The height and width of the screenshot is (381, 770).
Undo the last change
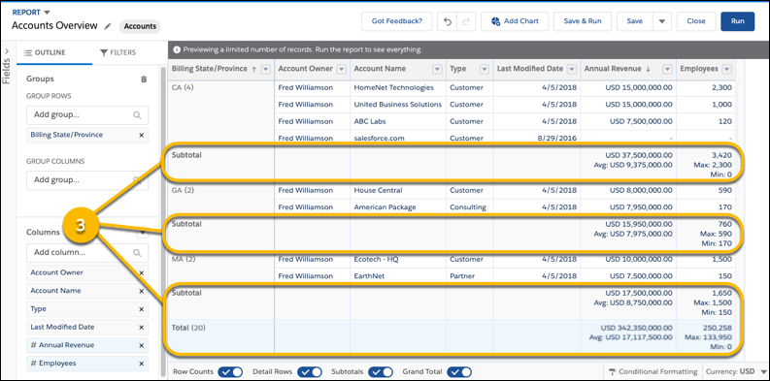(x=447, y=21)
